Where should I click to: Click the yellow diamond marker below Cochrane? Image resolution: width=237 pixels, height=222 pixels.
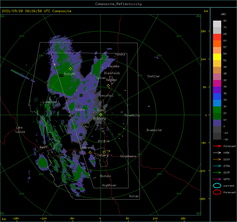(x=90, y=152)
